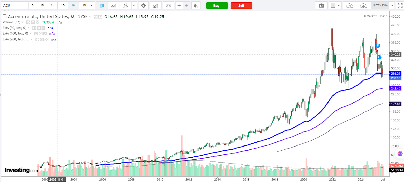Select the 1h interval
Image resolution: width=404 pixels, height=182 pixels.
[x=53, y=5]
